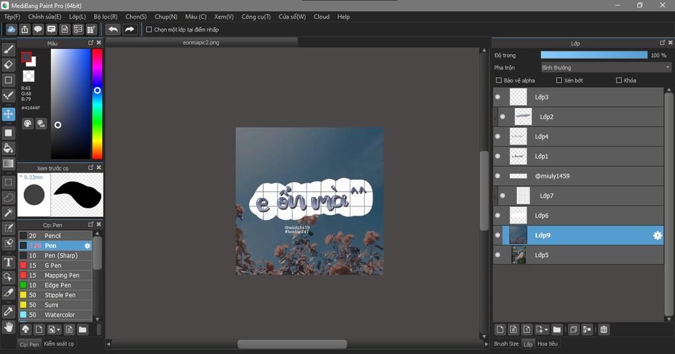The width and height of the screenshot is (675, 354).
Task: Open the cloud save icon in the toolbar
Action: (x=11, y=29)
